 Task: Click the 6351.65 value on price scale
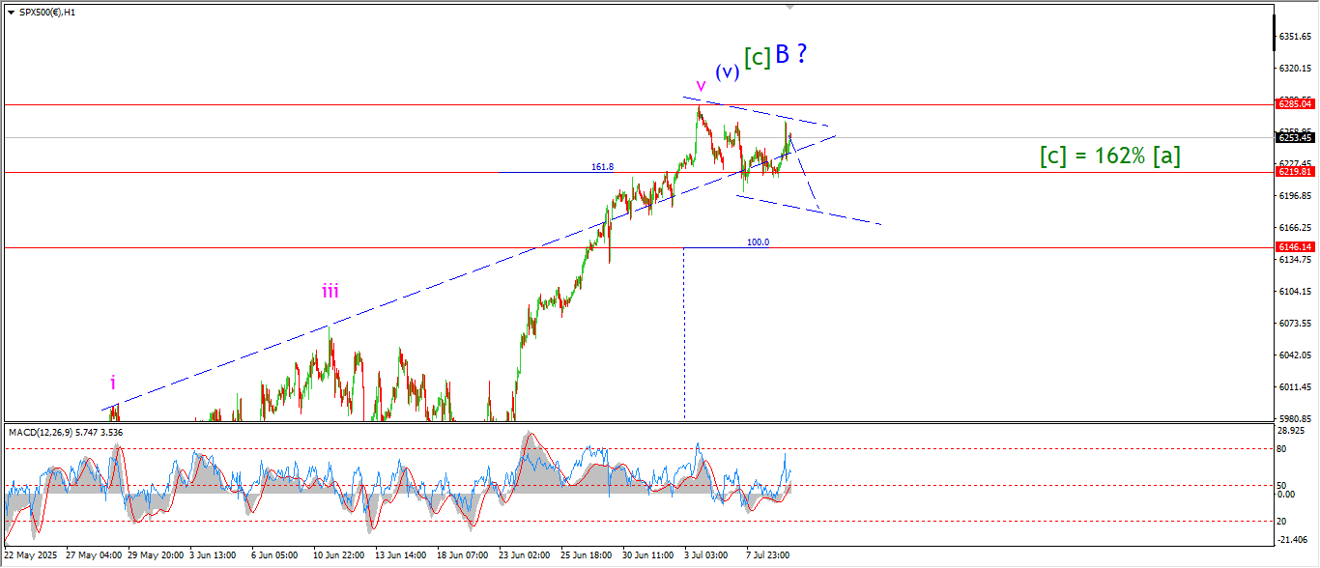(1295, 37)
